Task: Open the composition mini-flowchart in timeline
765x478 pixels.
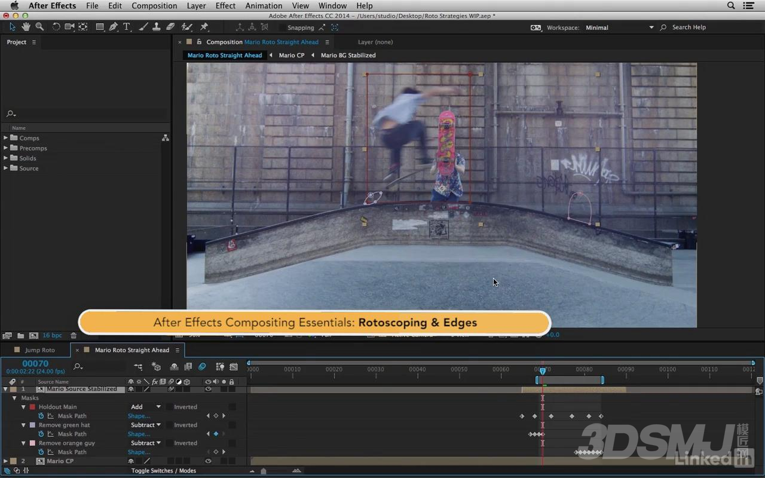Action: click(139, 366)
